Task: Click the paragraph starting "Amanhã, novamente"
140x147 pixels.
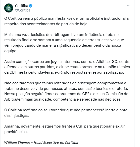Action: click(64, 129)
